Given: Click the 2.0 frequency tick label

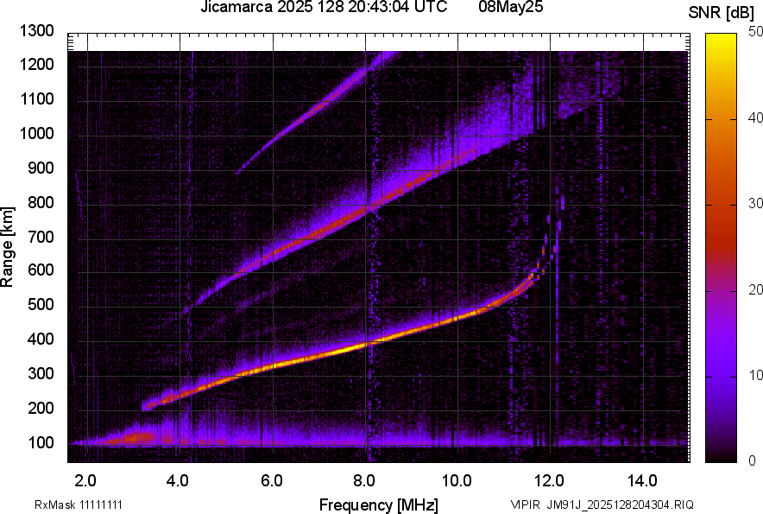Looking at the screenshot, I should tap(85, 481).
